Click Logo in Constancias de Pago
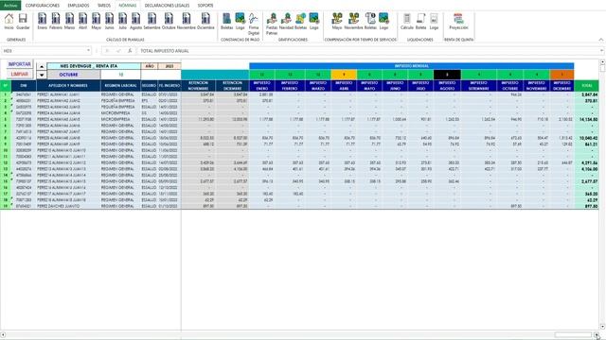606x340 pixels. coord(240,21)
